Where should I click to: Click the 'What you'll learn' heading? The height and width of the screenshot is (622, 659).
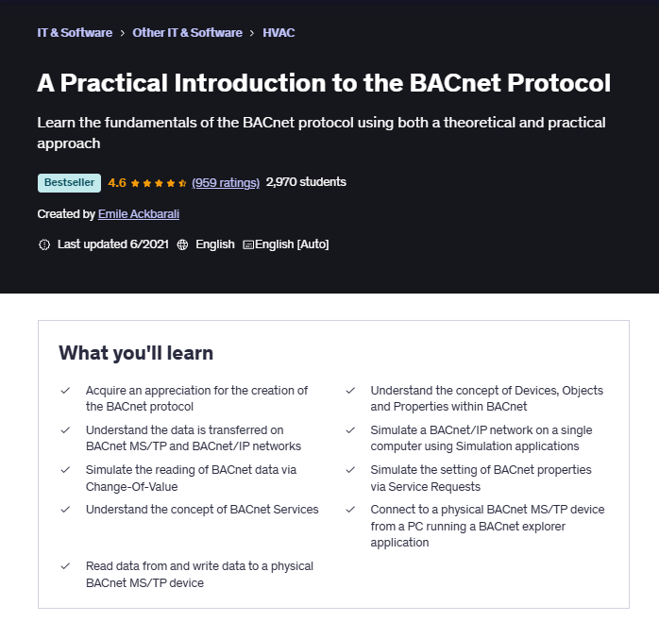(136, 353)
